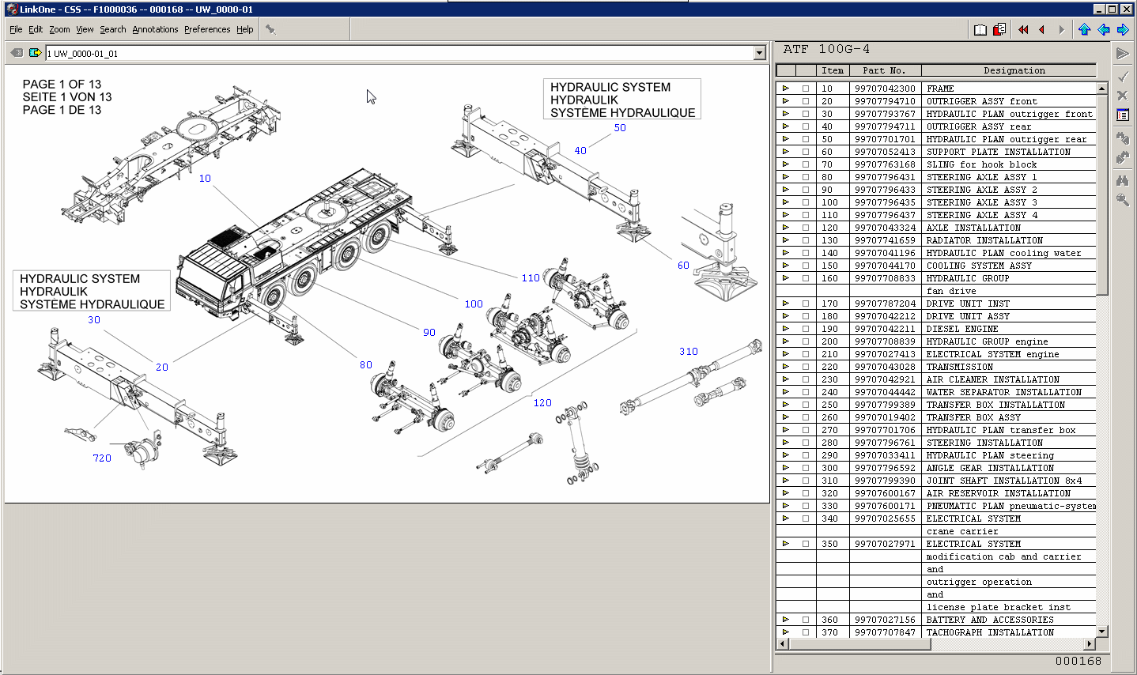Check the checkbox for item 220 TRANSMISSION
This screenshot has height=675, width=1137.
[804, 367]
